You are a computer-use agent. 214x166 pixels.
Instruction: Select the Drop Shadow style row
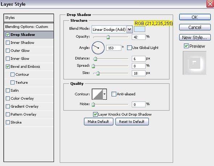point(29,35)
